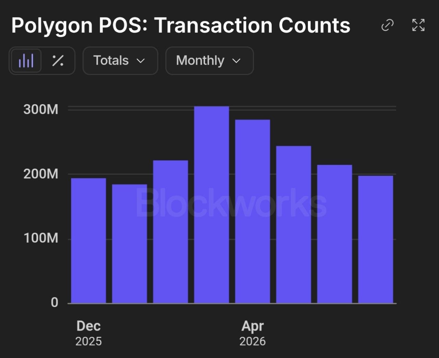Open the Totals dropdown

coord(120,61)
